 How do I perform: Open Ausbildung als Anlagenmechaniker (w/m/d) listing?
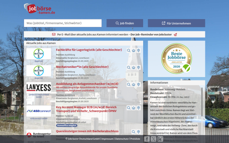point(87,84)
